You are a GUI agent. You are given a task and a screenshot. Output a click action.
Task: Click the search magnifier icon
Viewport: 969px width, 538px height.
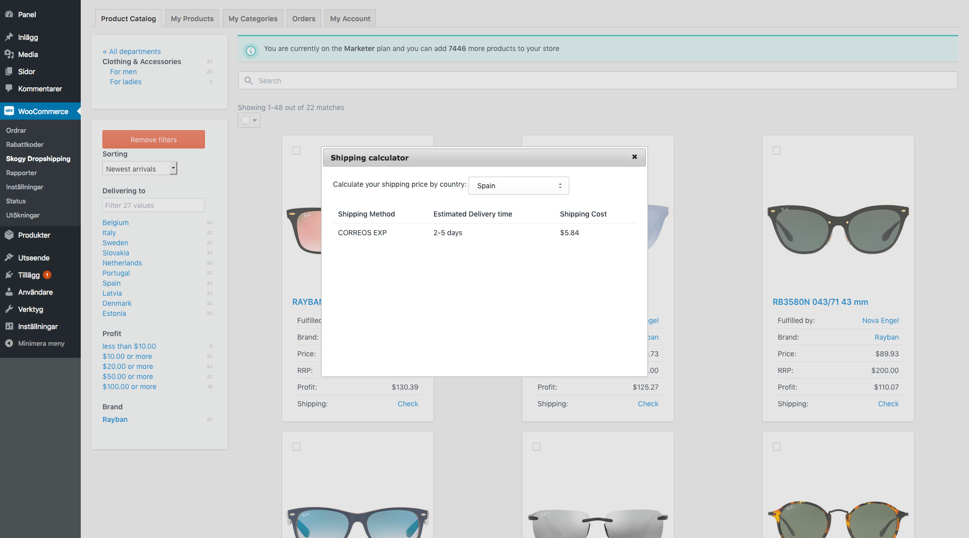coord(248,81)
